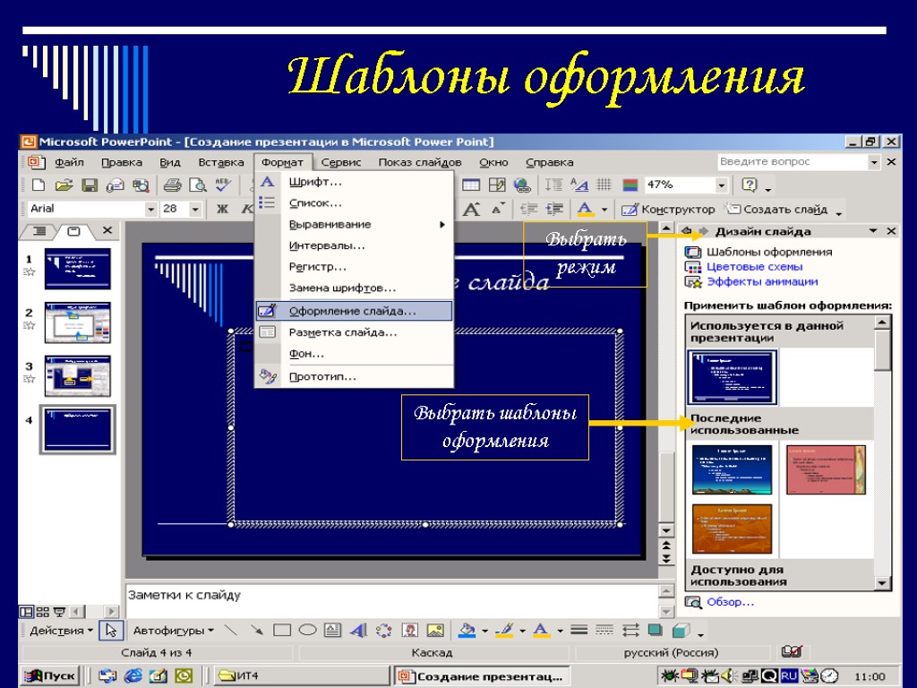This screenshot has width=917, height=688.
Task: Switch to Normal view at bottom left
Action: click(x=26, y=612)
